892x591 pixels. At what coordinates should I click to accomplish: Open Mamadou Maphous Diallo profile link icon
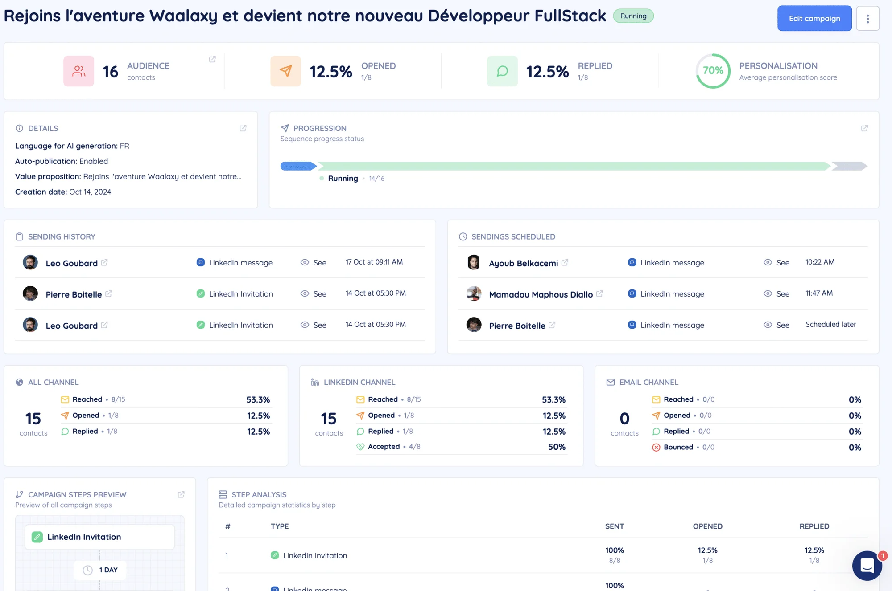click(x=600, y=293)
